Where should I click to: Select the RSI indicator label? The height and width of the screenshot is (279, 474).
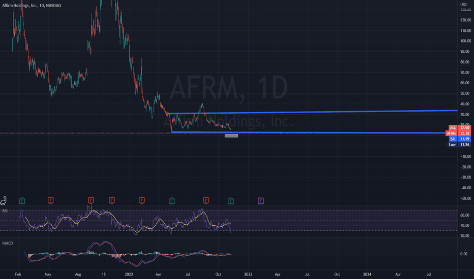5,211
